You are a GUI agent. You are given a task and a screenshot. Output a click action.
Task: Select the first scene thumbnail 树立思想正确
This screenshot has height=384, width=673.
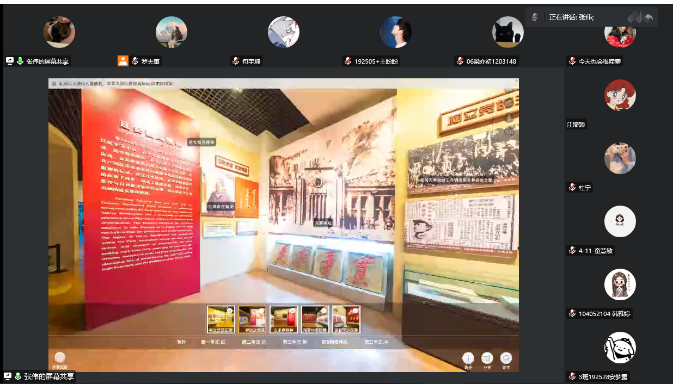[221, 319]
